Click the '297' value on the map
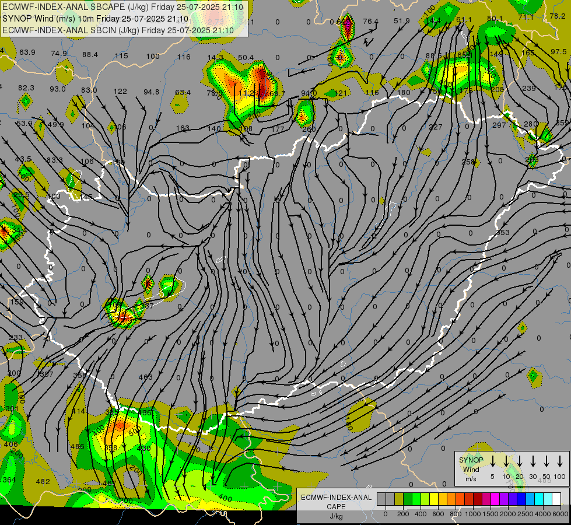The height and width of the screenshot is (525, 571). [499, 125]
